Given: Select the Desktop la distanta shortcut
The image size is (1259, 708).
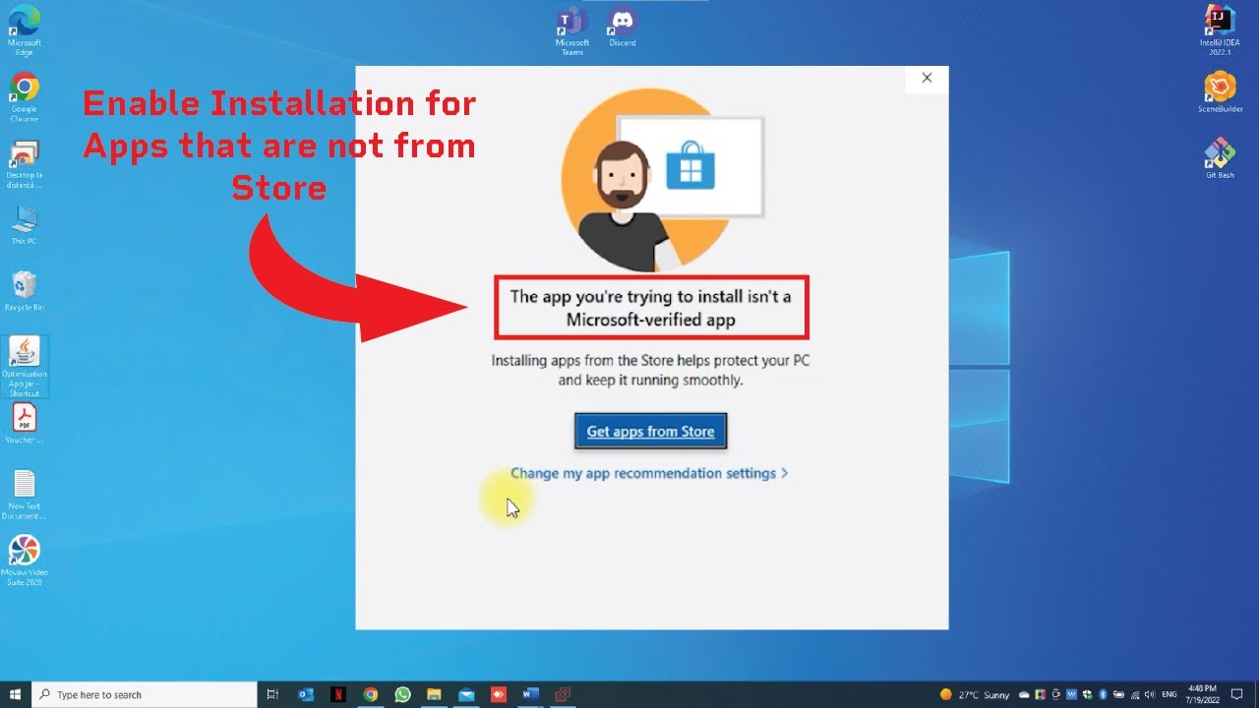Looking at the screenshot, I should point(25,164).
